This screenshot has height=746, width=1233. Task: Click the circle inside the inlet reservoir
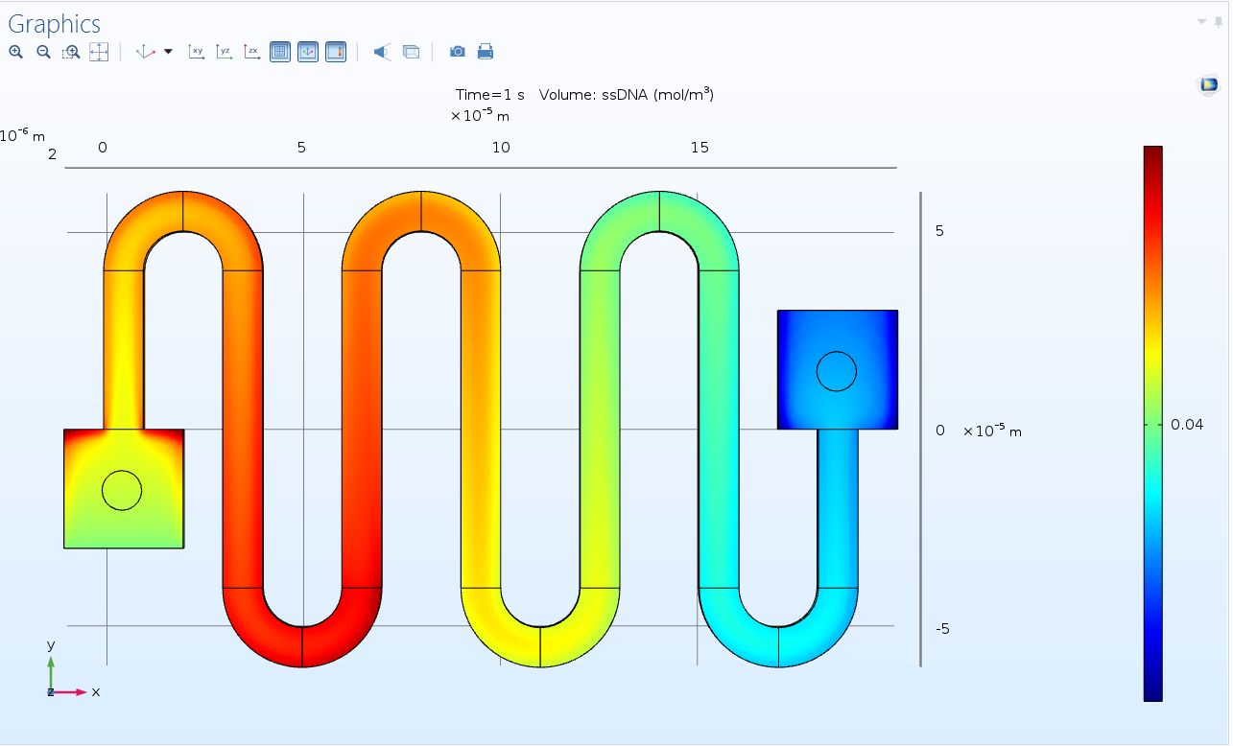pos(121,490)
